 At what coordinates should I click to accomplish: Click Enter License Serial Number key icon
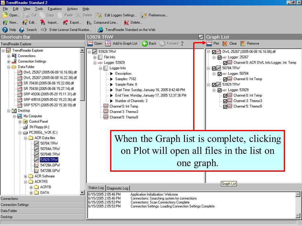pyautogui.click(x=44, y=30)
